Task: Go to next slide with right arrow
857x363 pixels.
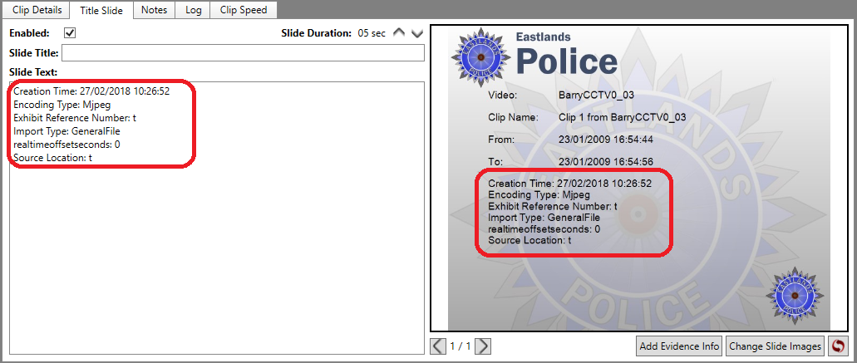Action: 483,346
